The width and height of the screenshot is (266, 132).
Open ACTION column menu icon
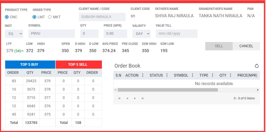click(x=143, y=75)
